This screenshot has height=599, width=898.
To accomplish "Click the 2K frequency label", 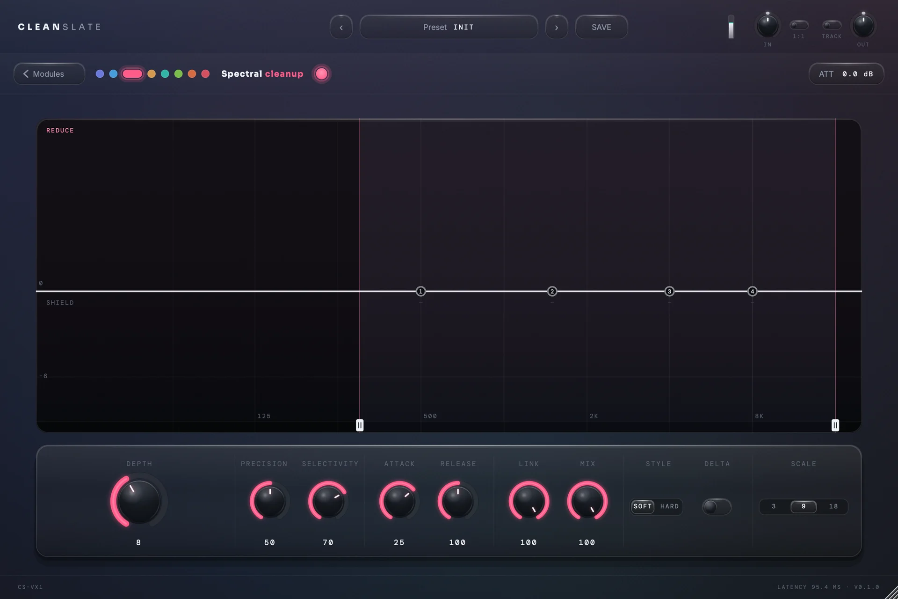I will point(594,416).
